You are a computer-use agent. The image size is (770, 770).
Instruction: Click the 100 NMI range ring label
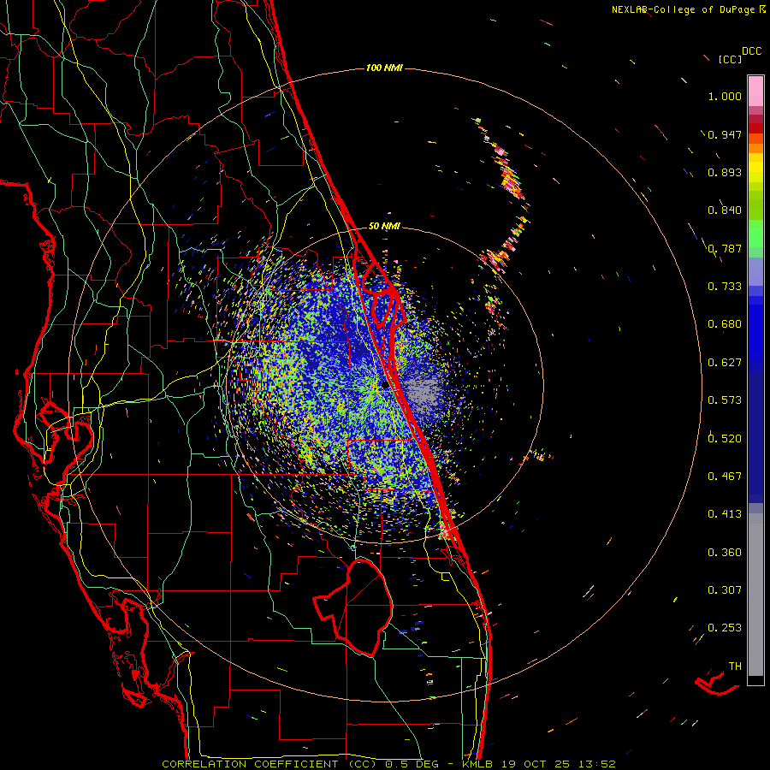coord(384,68)
